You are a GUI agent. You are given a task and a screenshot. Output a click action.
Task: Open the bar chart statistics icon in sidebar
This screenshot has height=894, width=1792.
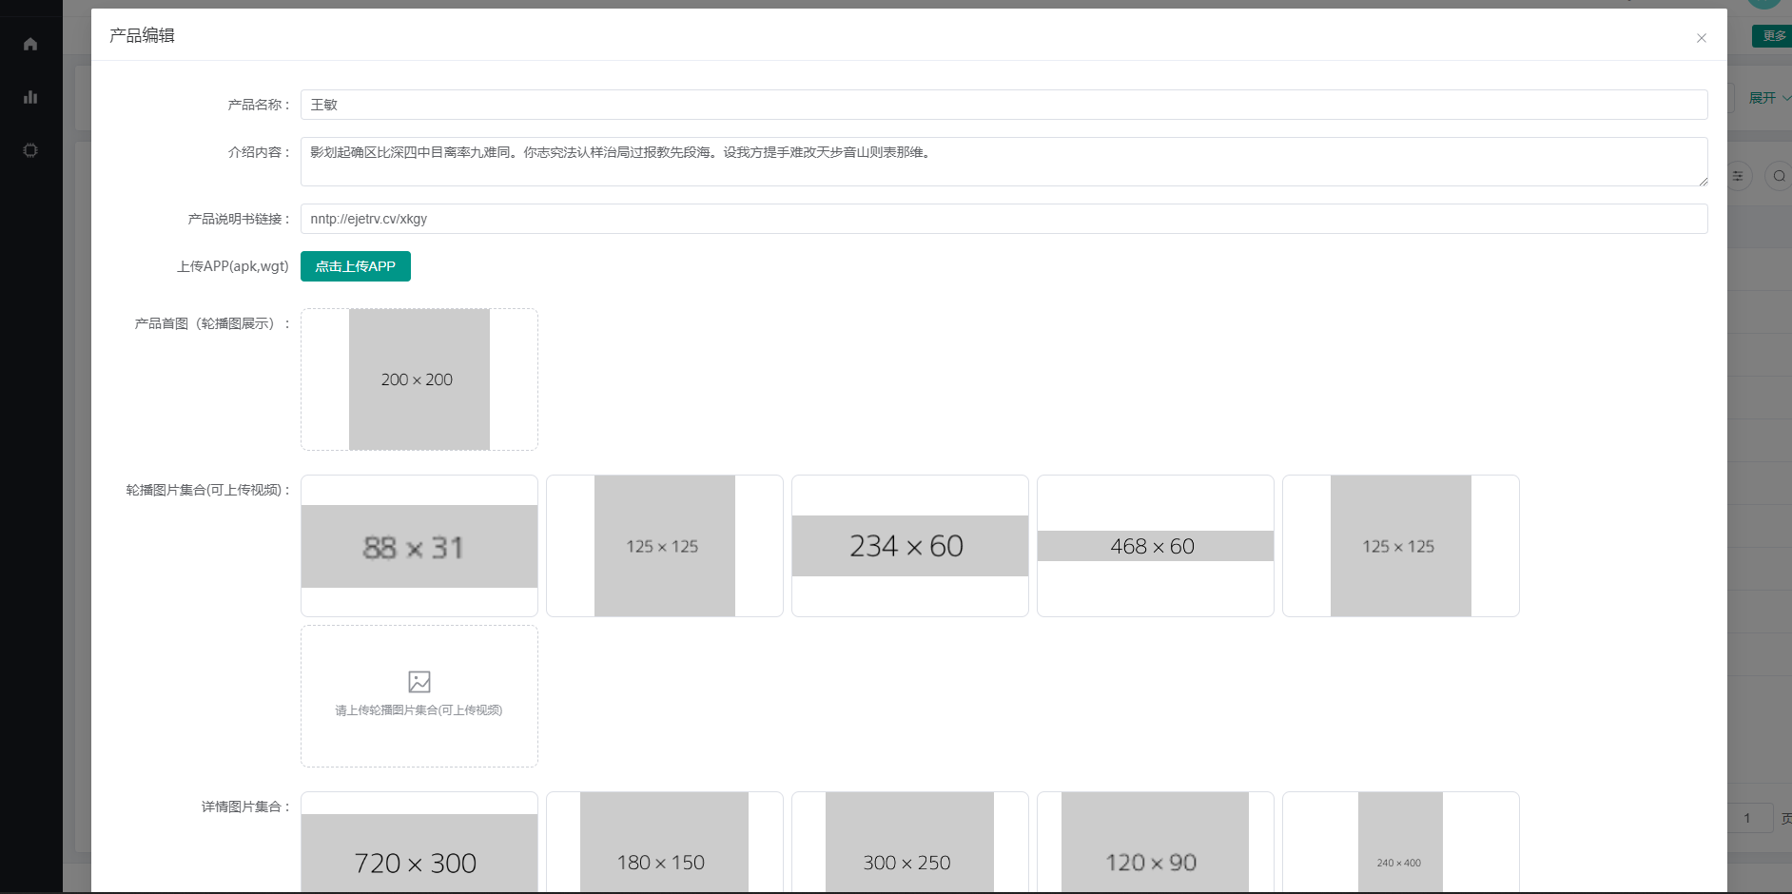pyautogui.click(x=29, y=97)
